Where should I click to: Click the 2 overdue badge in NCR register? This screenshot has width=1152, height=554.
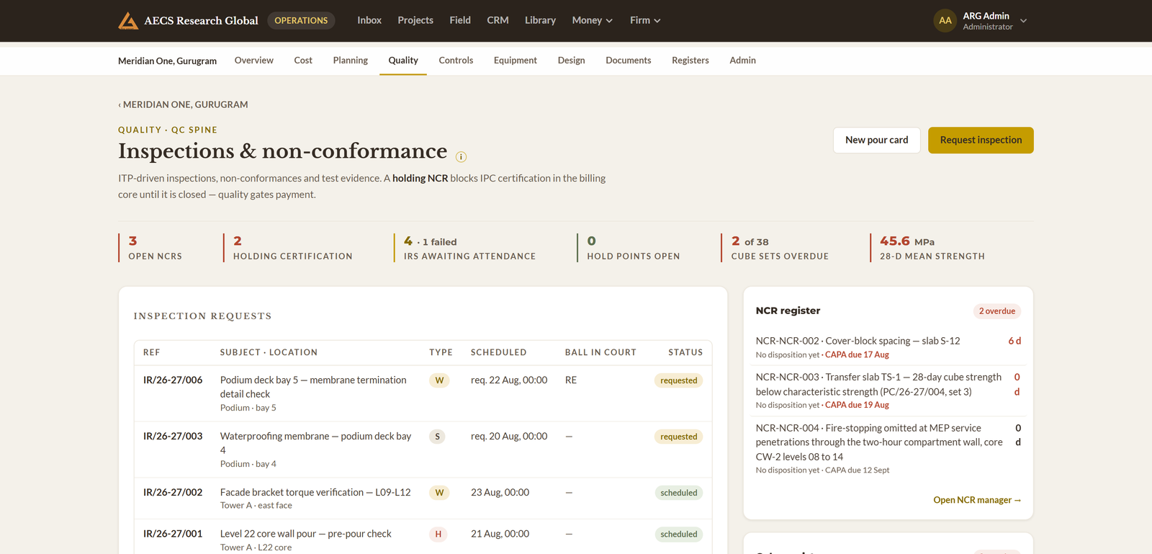click(997, 311)
